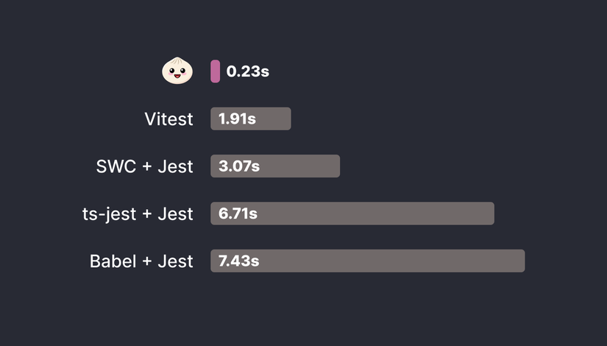
Task: Click the right end of the ts-jest + Jest bar
Action: point(491,213)
